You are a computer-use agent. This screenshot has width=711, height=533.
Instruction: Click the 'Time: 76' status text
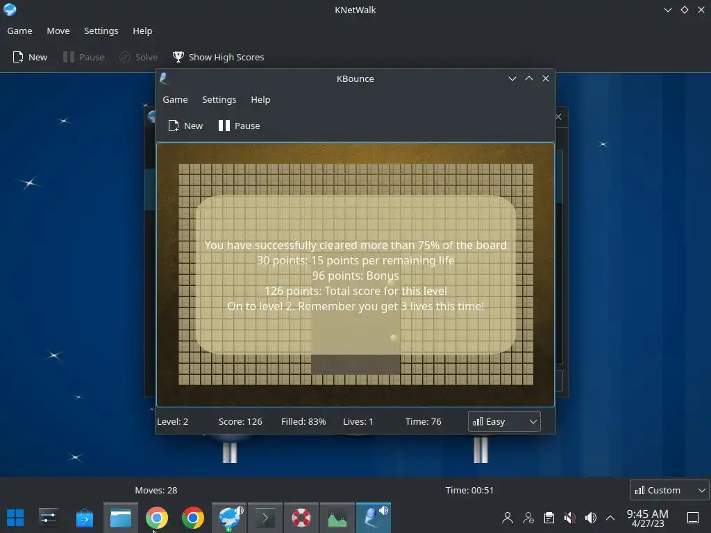[x=423, y=421]
